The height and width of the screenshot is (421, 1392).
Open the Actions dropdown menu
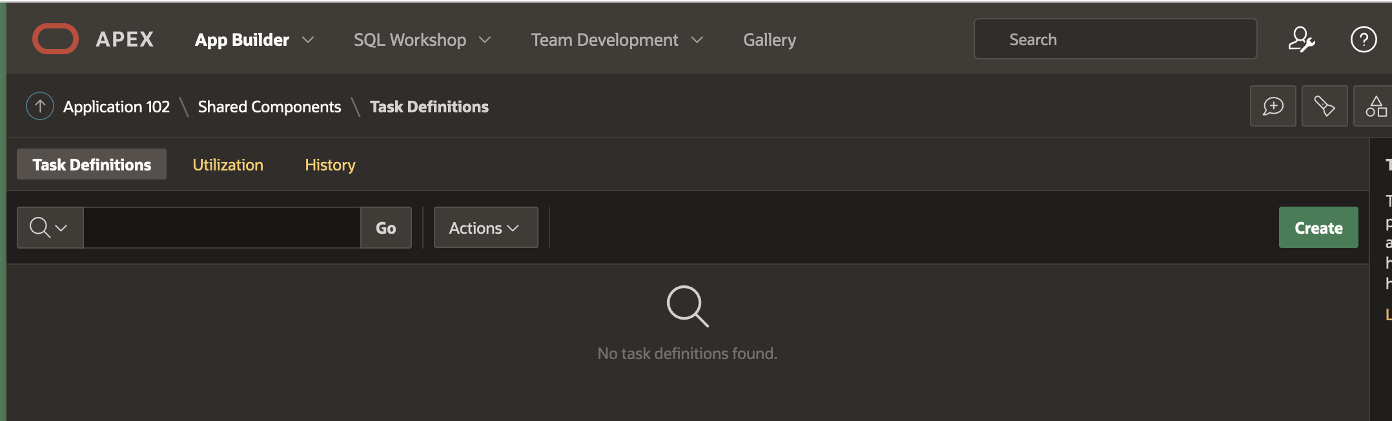click(485, 228)
